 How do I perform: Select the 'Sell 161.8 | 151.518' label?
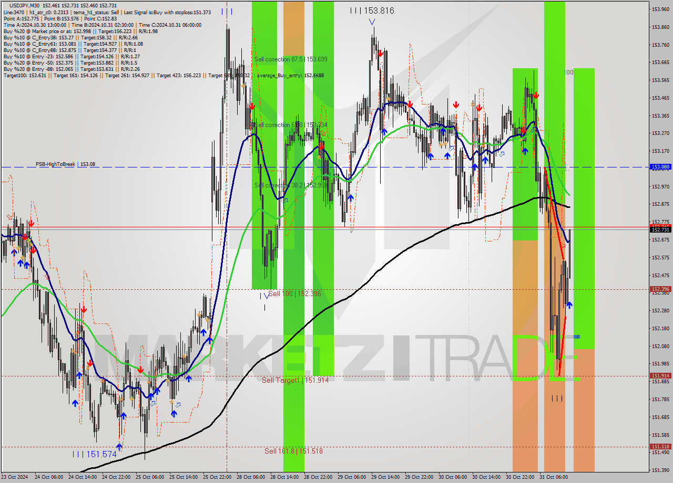point(293,451)
